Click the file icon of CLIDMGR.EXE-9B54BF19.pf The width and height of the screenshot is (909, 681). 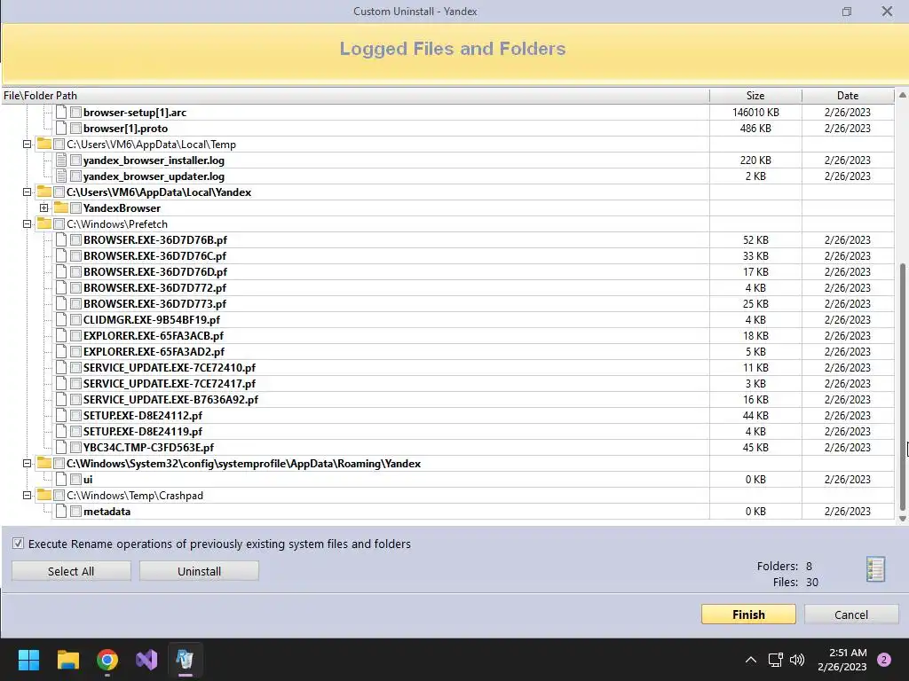[x=61, y=319]
